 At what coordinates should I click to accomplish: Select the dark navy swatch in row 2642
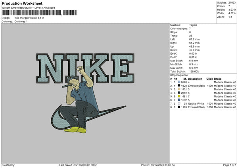pos(179,93)
